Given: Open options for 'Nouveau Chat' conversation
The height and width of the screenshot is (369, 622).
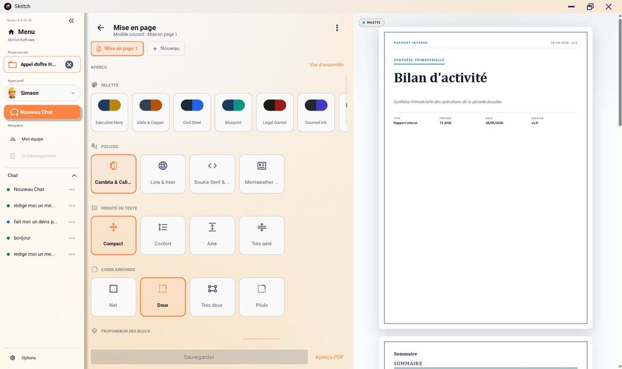Looking at the screenshot, I should (x=72, y=190).
